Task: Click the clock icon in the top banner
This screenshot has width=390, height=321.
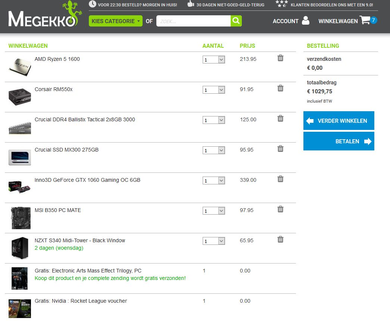Action: coord(92,4)
